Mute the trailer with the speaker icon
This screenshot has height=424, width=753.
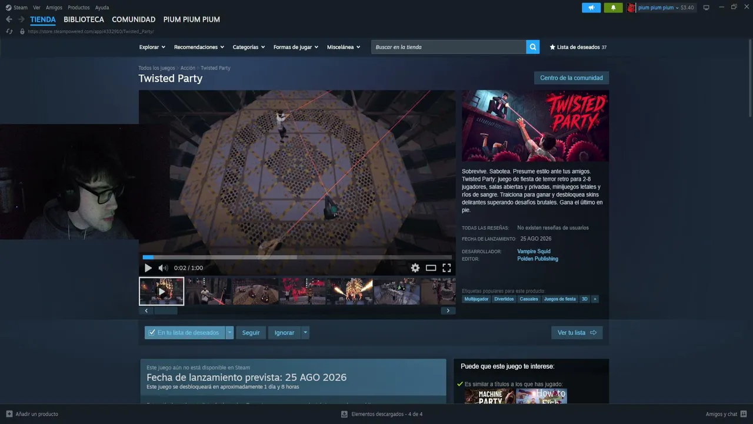(163, 268)
